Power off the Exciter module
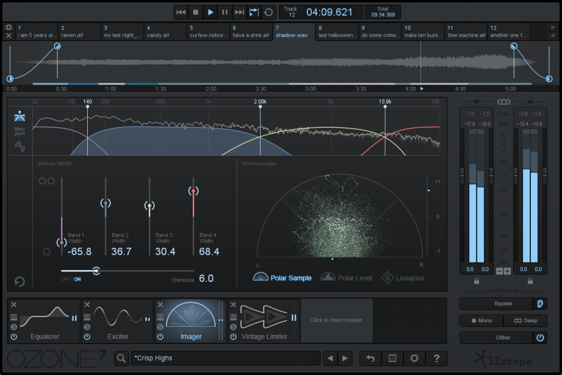This screenshot has height=375, width=562. (87, 338)
